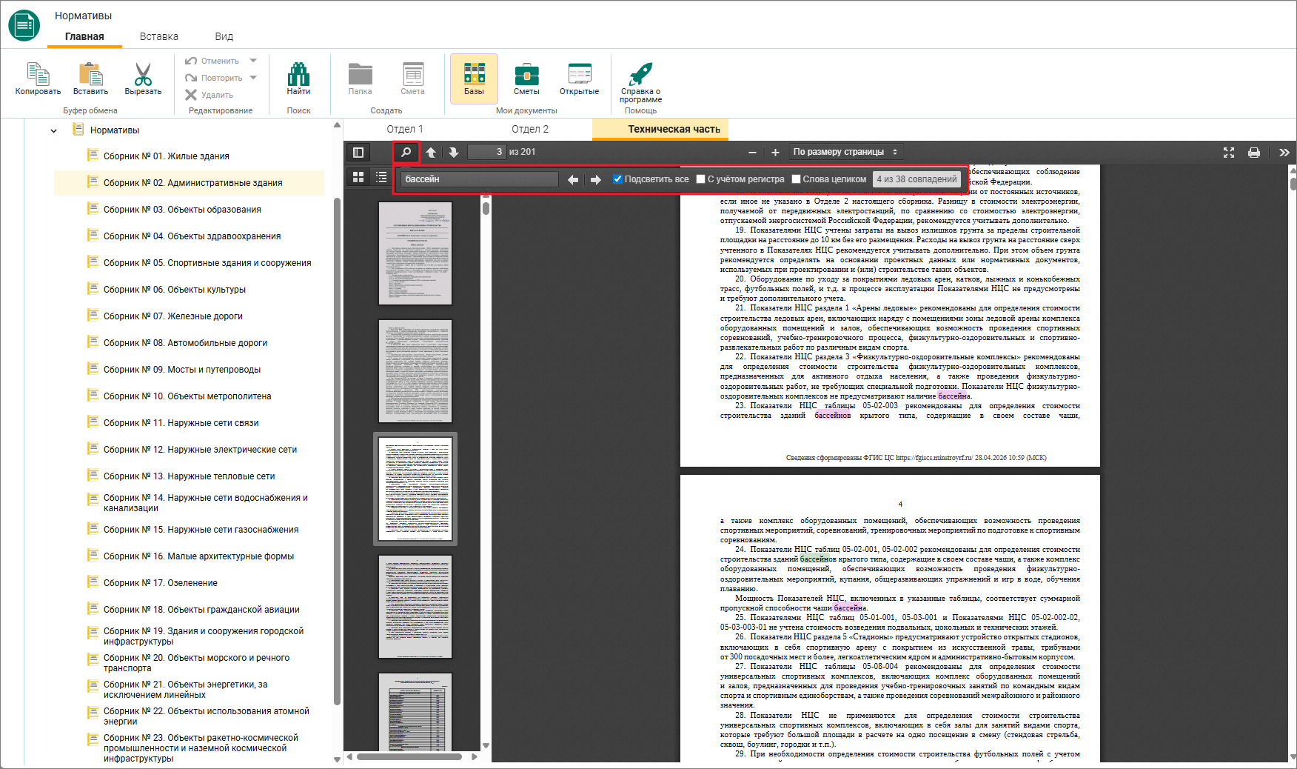This screenshot has height=769, width=1297.
Task: Show document outline view in sidebar
Action: 381,177
